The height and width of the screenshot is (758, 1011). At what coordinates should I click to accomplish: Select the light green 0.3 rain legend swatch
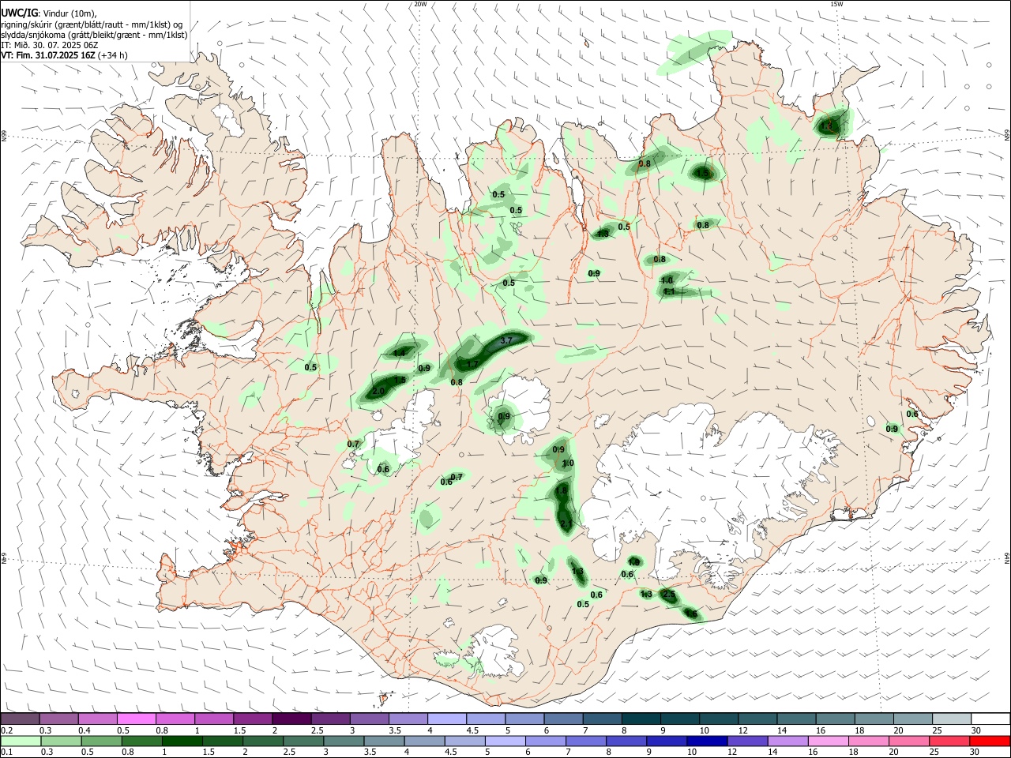point(59,741)
